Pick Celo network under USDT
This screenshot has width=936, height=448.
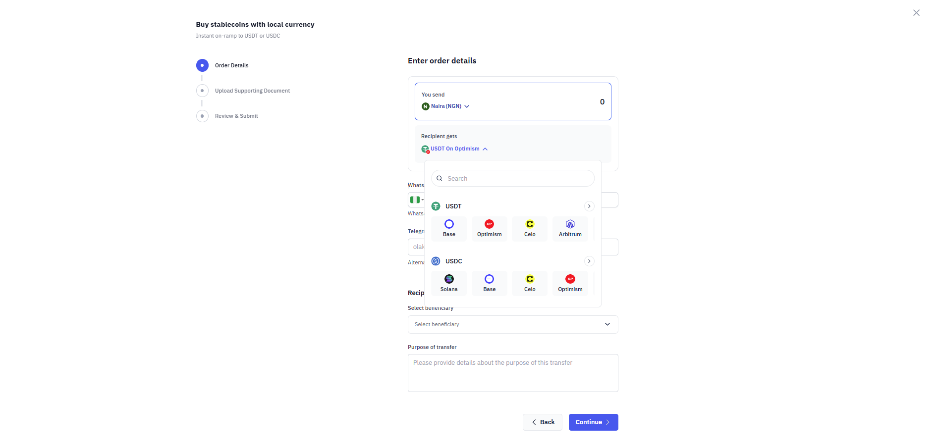click(x=530, y=229)
